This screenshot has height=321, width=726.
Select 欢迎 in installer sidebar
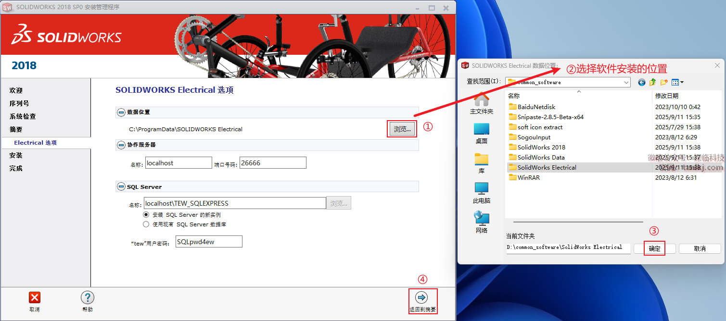tap(16, 90)
